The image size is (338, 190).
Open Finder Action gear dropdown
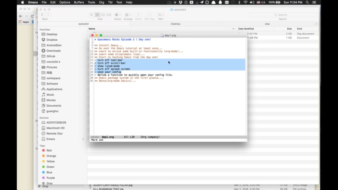tap(118, 15)
